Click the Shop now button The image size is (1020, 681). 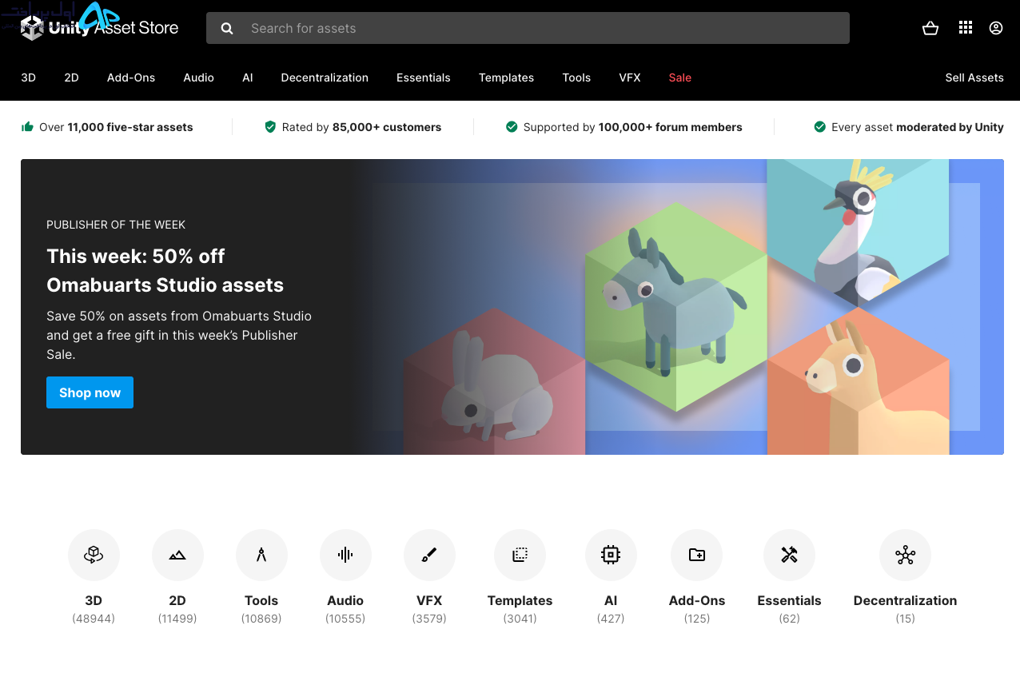coord(90,392)
